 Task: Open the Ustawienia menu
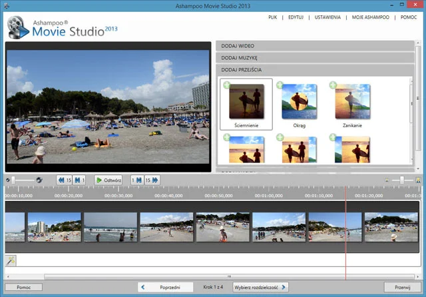tap(327, 16)
